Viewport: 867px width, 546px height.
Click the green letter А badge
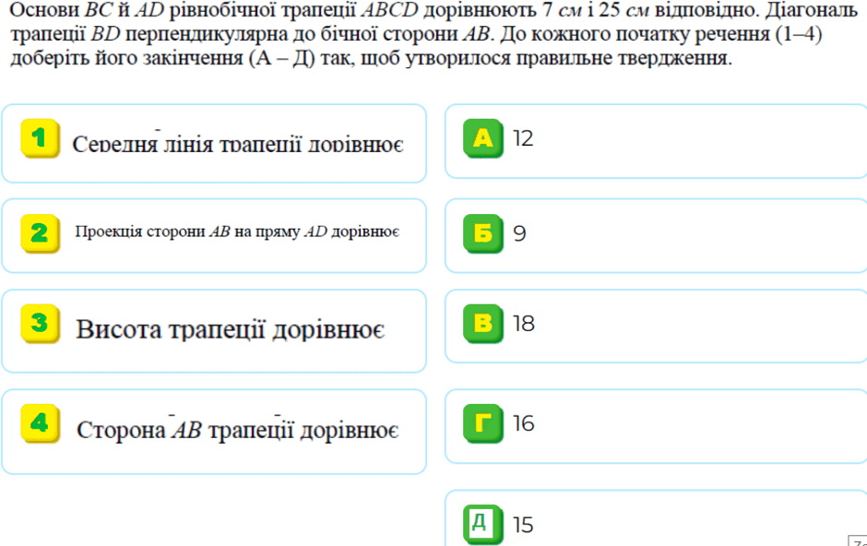click(x=483, y=138)
